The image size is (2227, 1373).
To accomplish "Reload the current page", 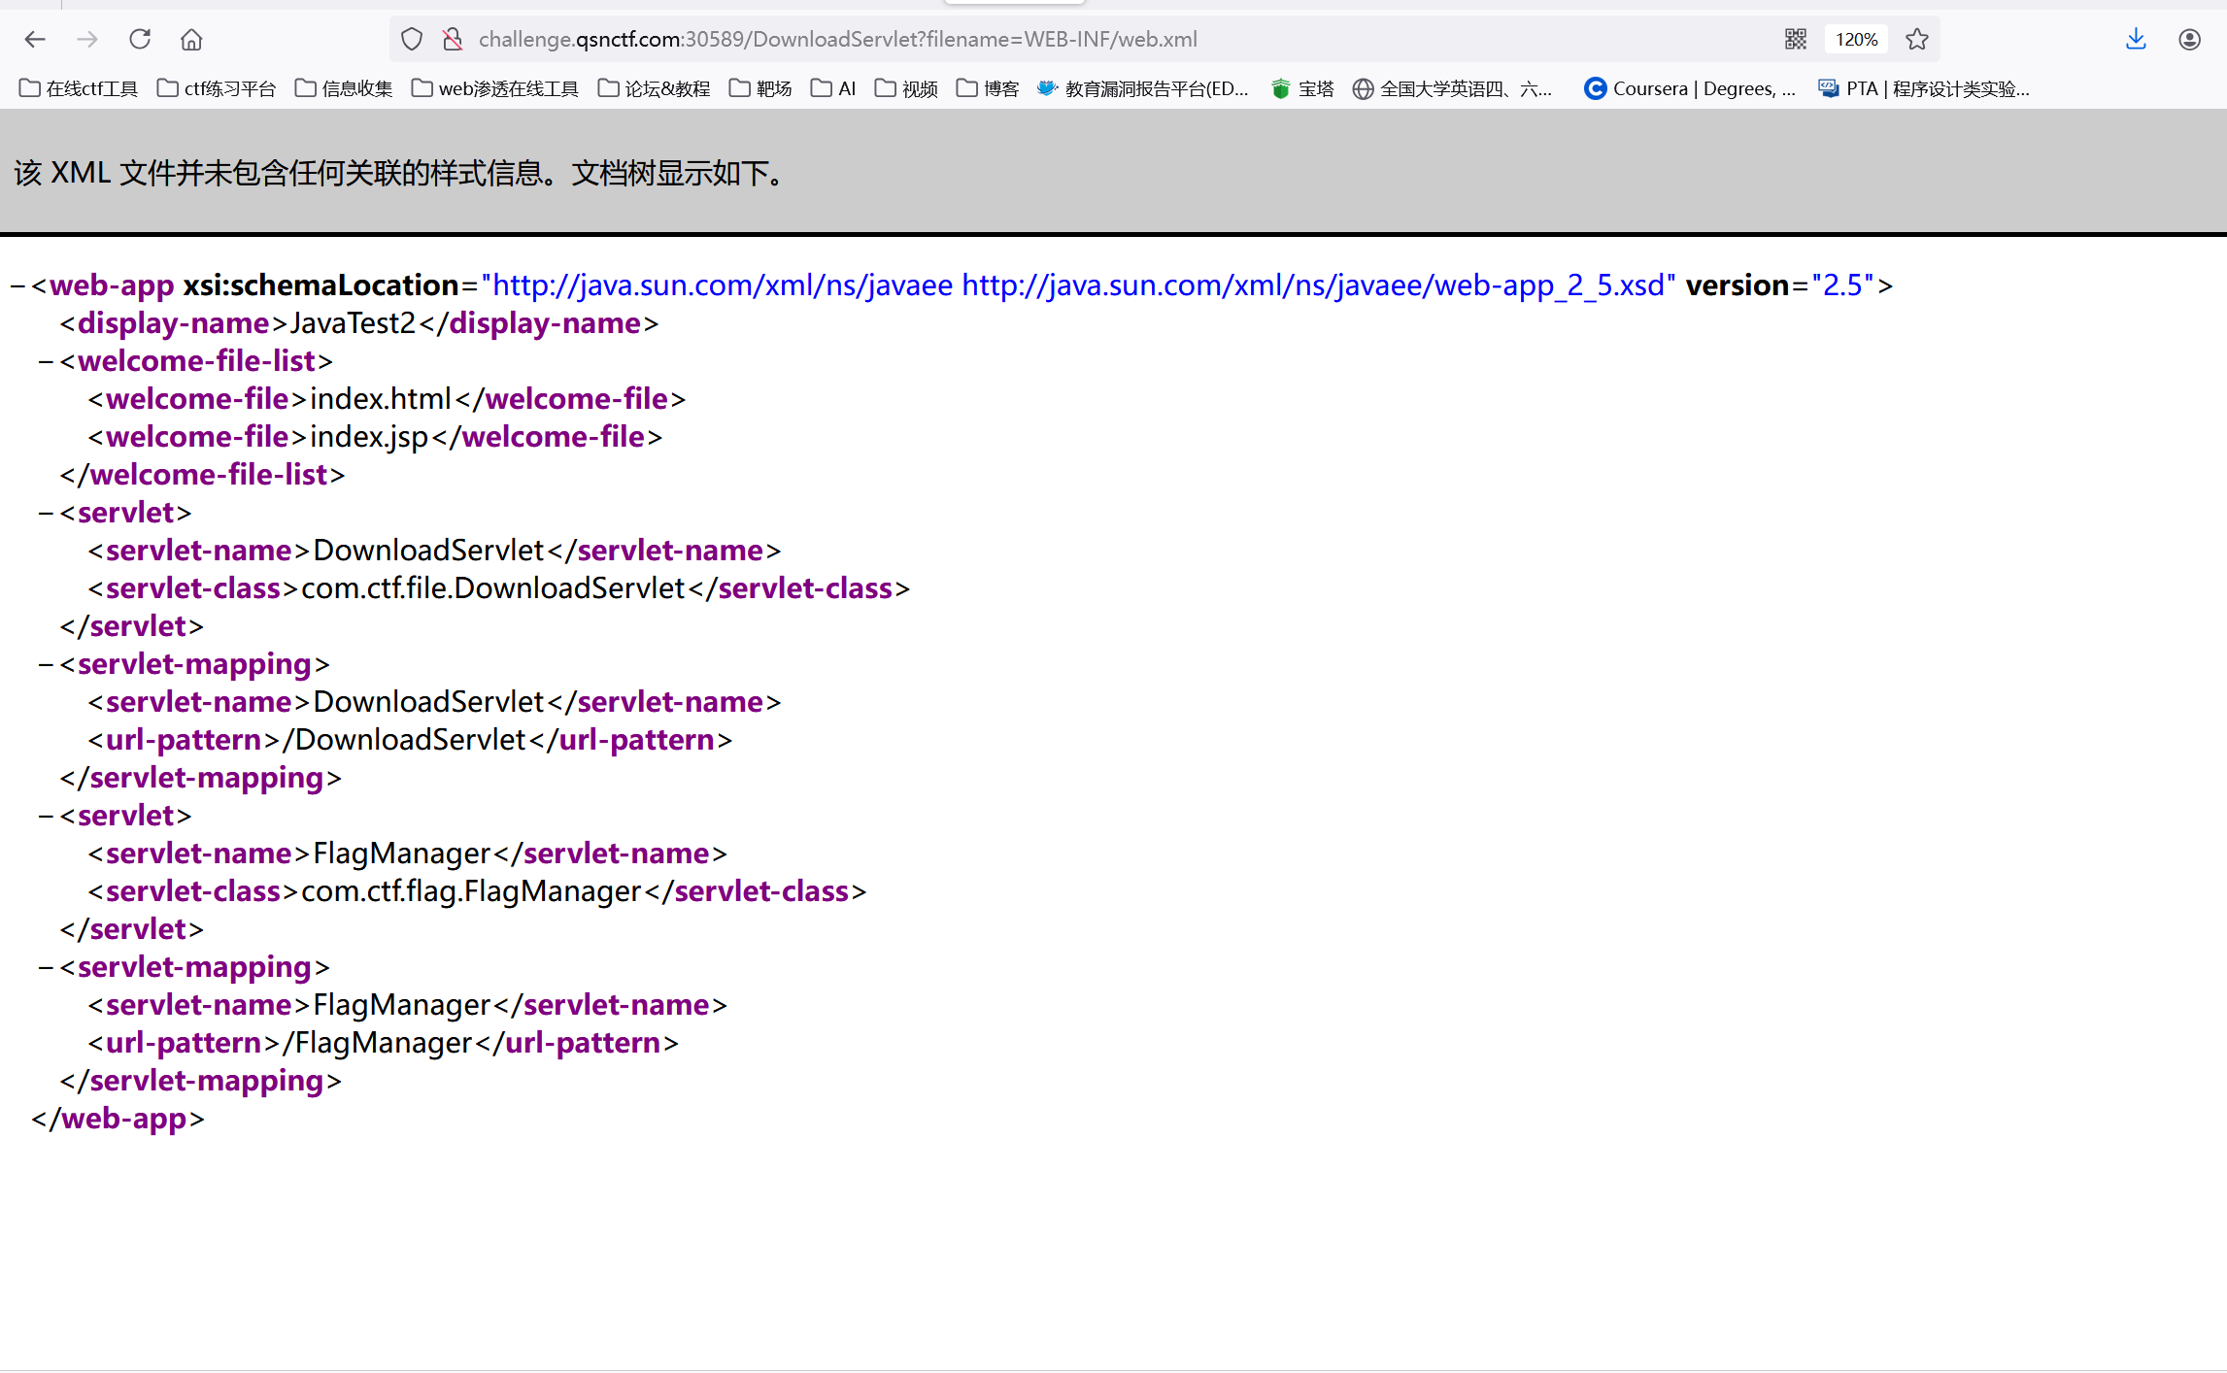I will click(x=140, y=39).
